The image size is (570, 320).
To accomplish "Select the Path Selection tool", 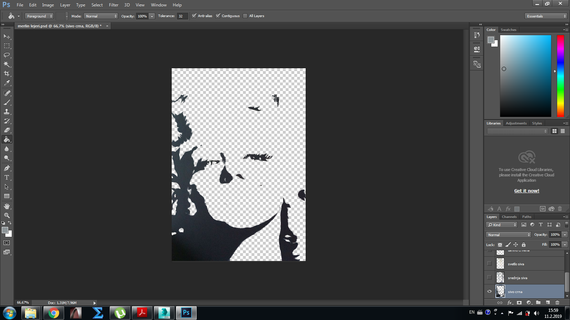I will 7,187.
